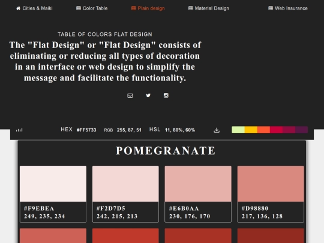Click the RGB text 242, 215, 213
324x243 pixels.
point(117,216)
